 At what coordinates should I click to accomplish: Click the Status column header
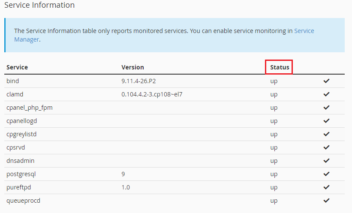tap(280, 67)
